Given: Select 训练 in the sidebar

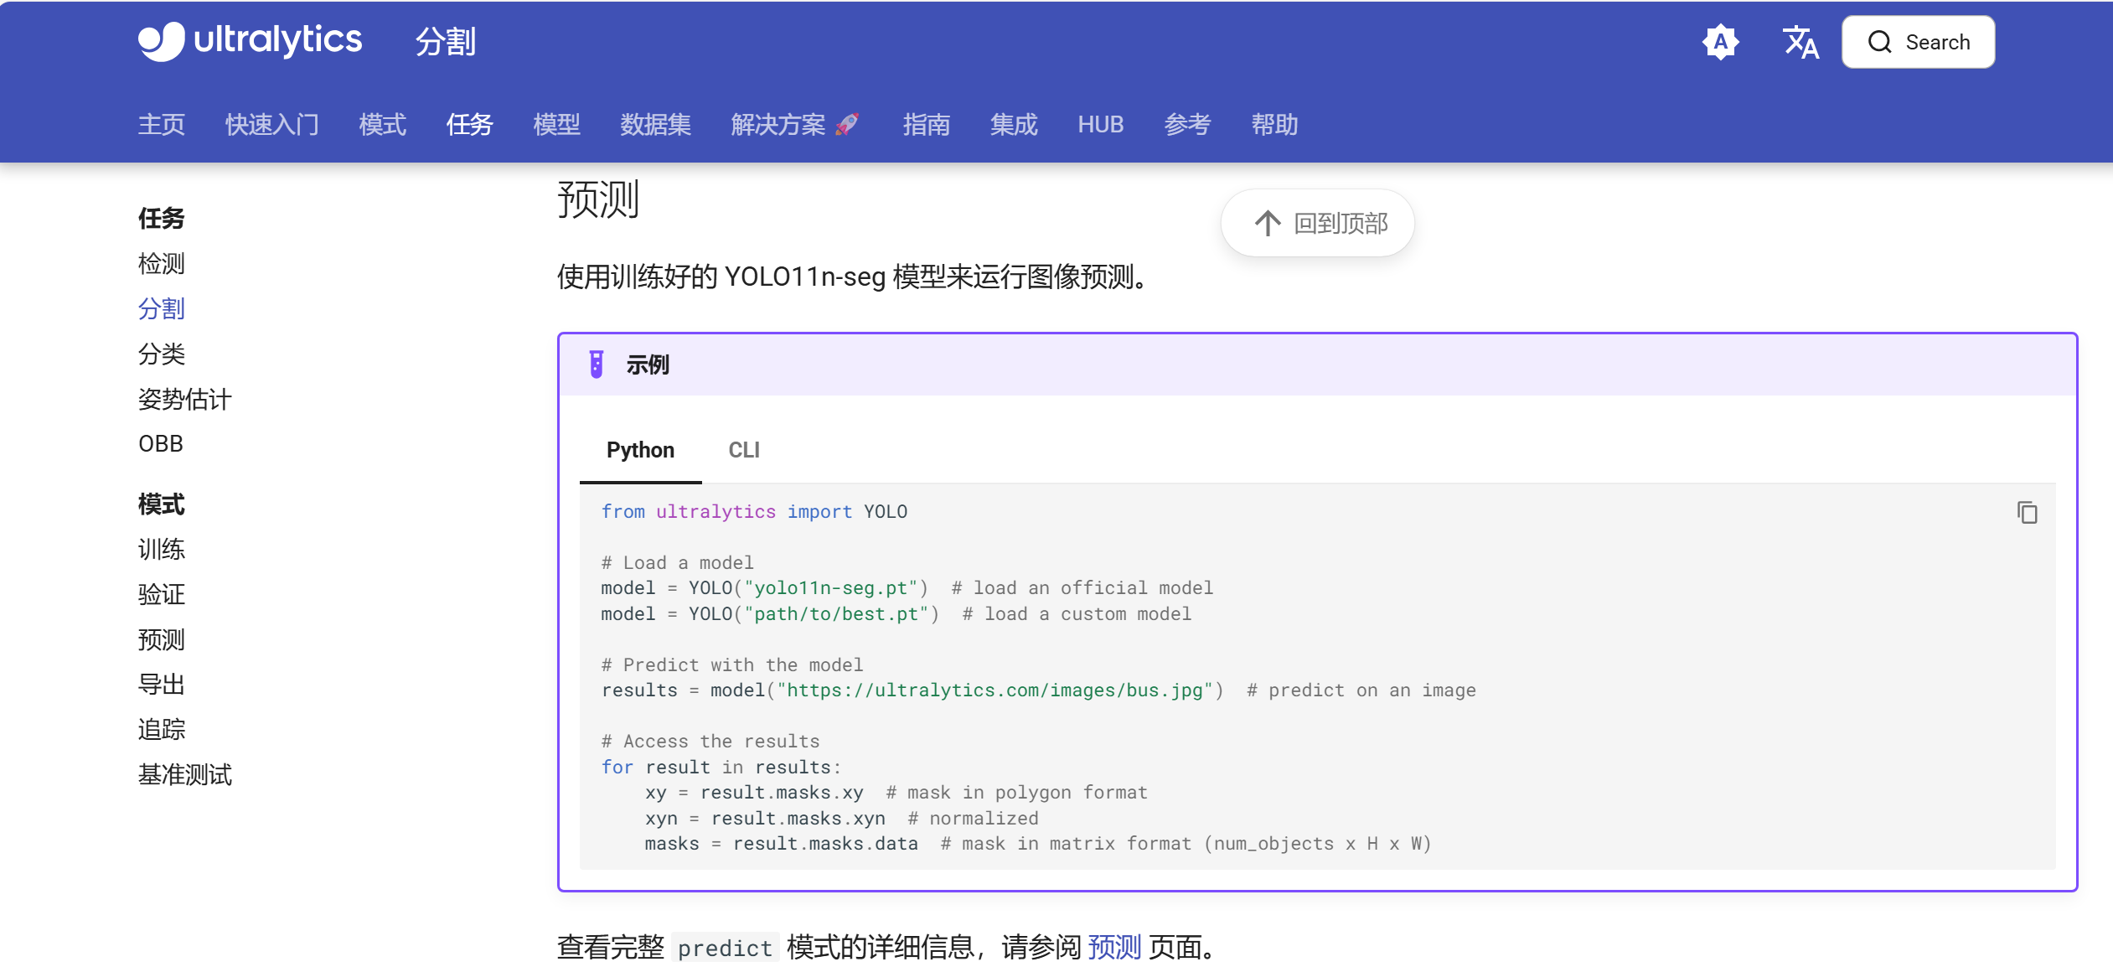Looking at the screenshot, I should coord(162,549).
